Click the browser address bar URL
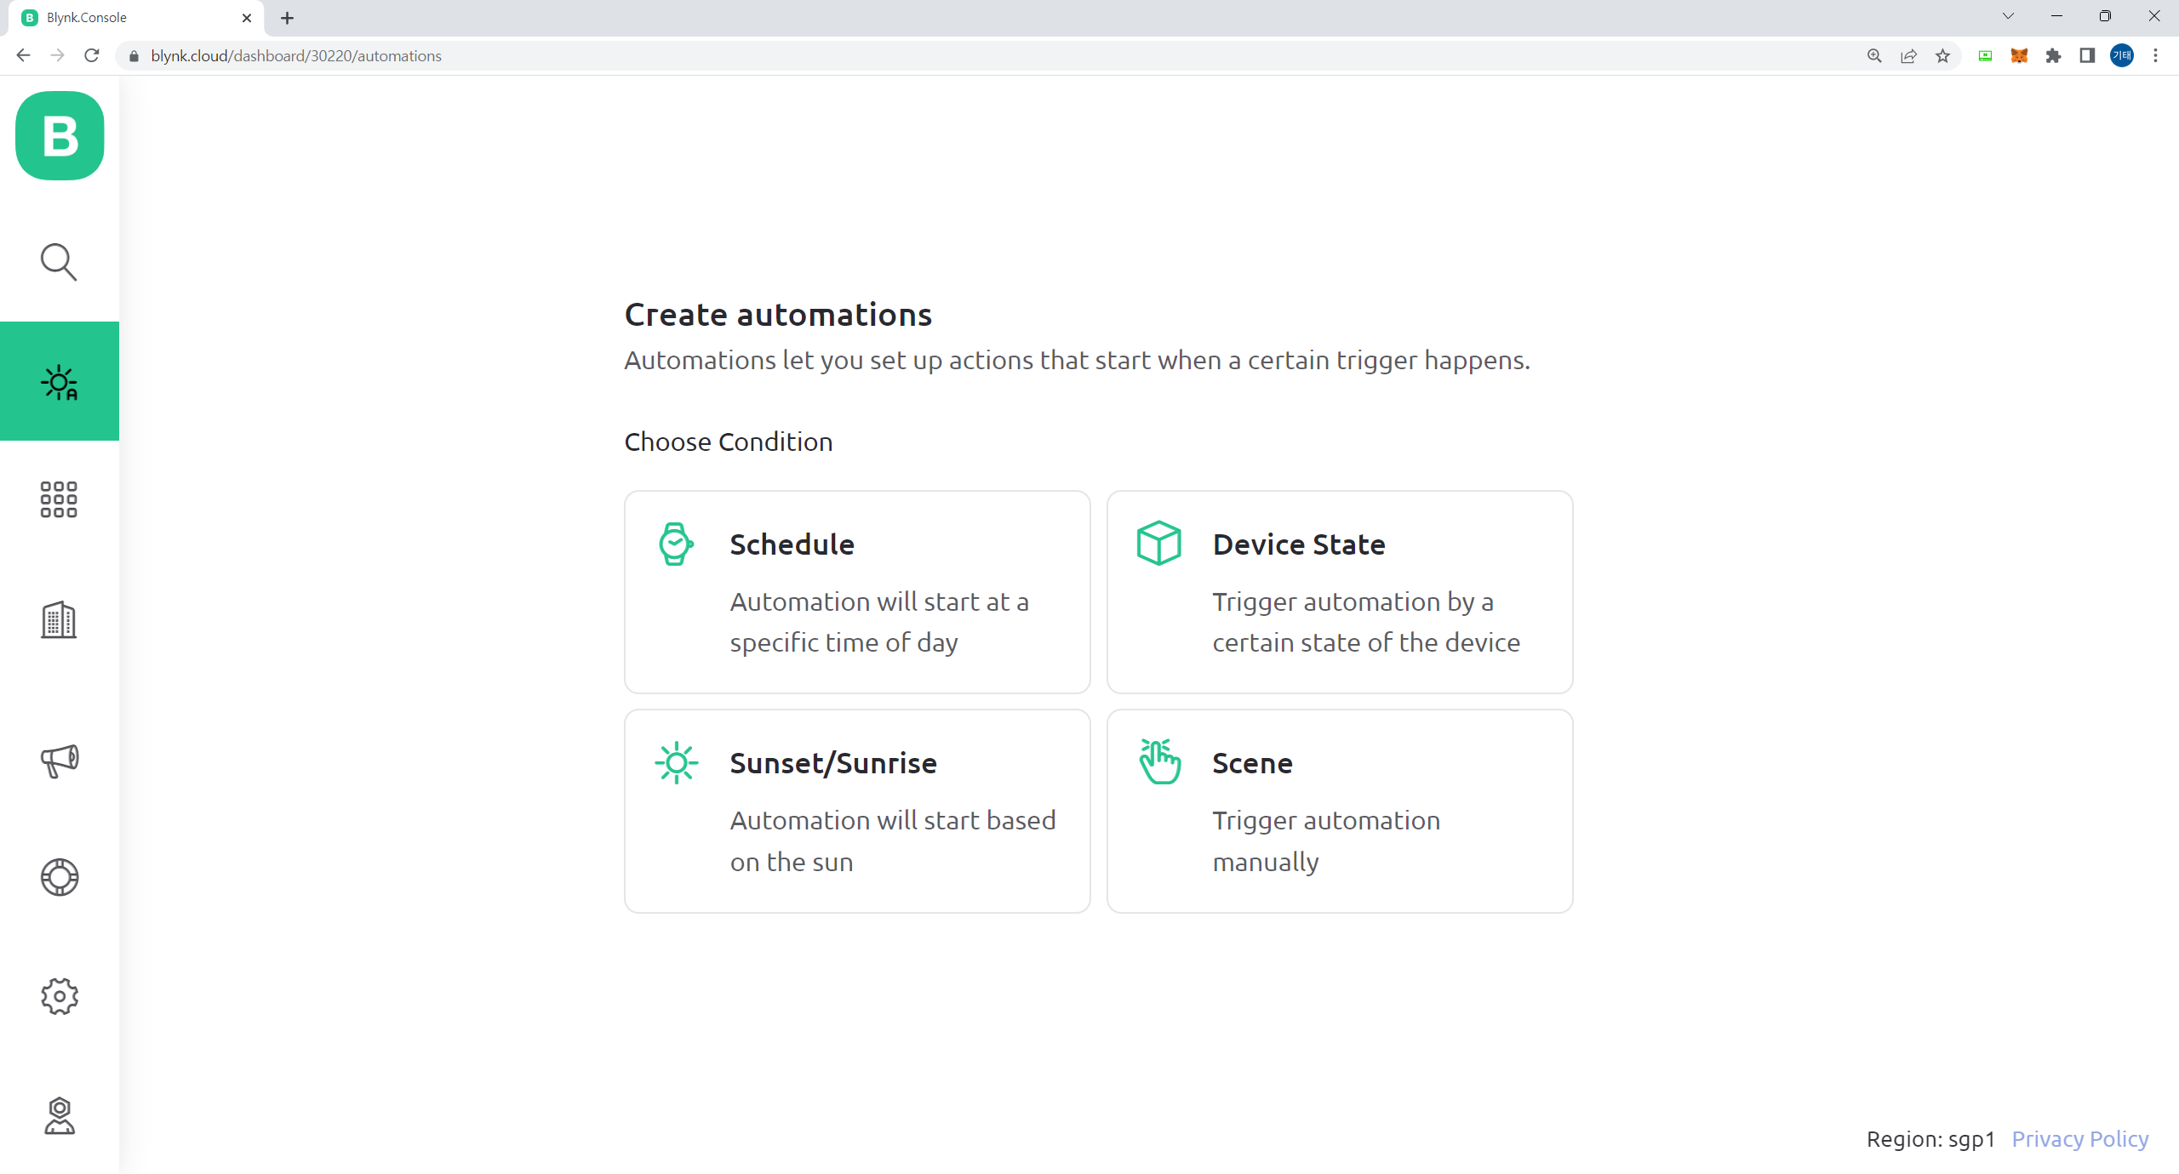 tap(296, 56)
